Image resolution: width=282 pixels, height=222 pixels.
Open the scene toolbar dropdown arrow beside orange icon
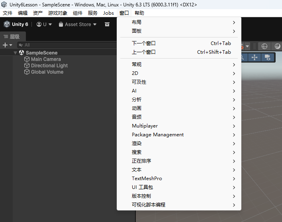click(x=247, y=46)
